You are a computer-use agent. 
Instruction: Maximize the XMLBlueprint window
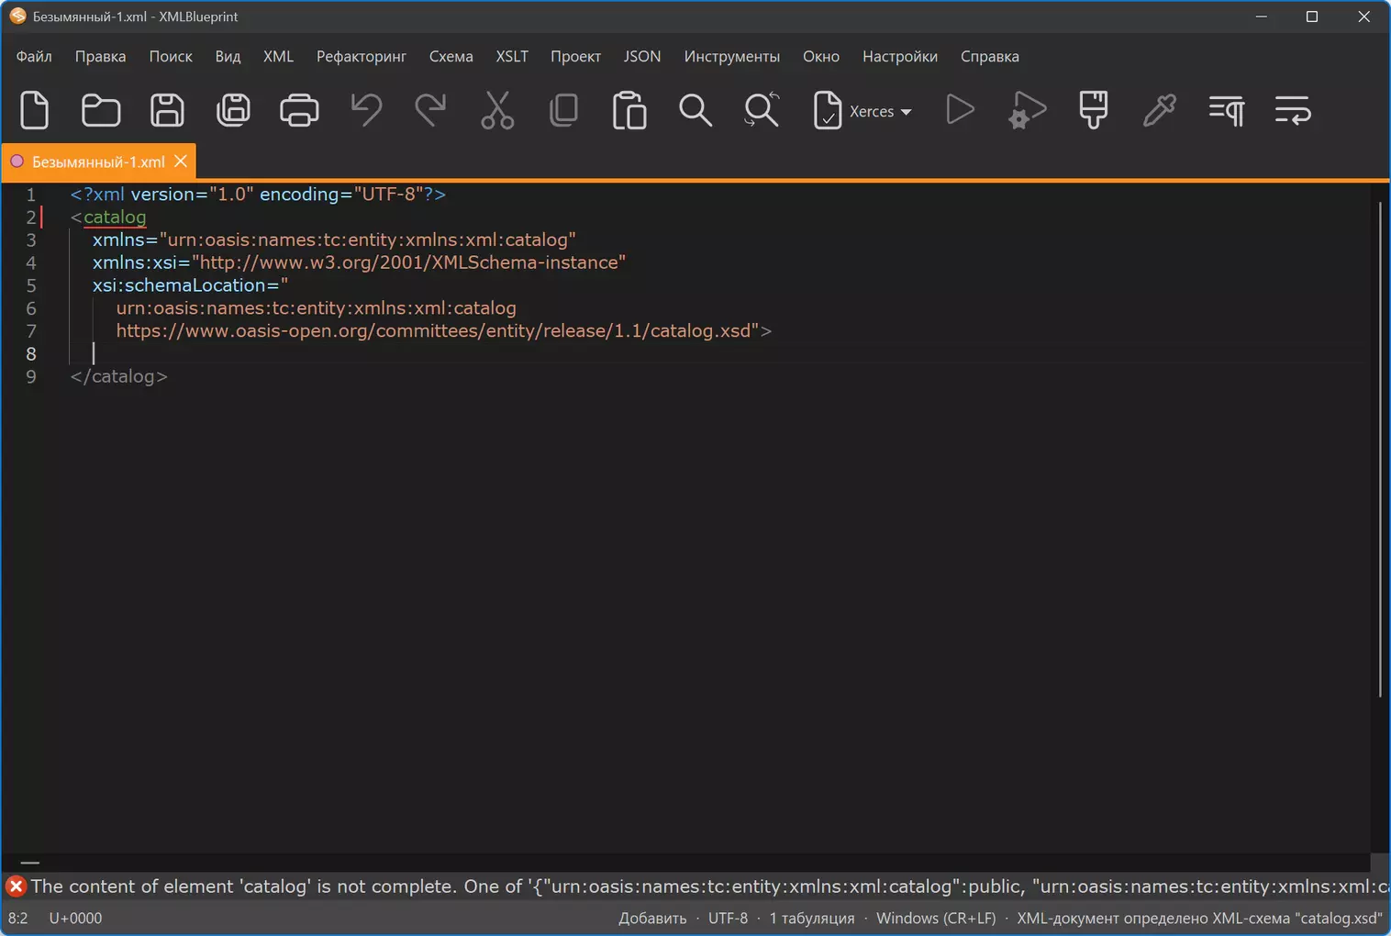pos(1312,17)
